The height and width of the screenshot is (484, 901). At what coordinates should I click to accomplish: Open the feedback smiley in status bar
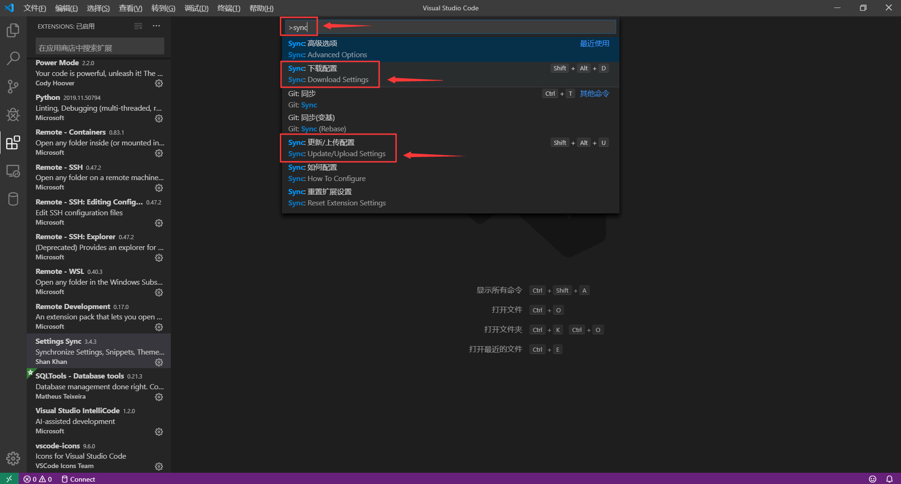tap(872, 479)
